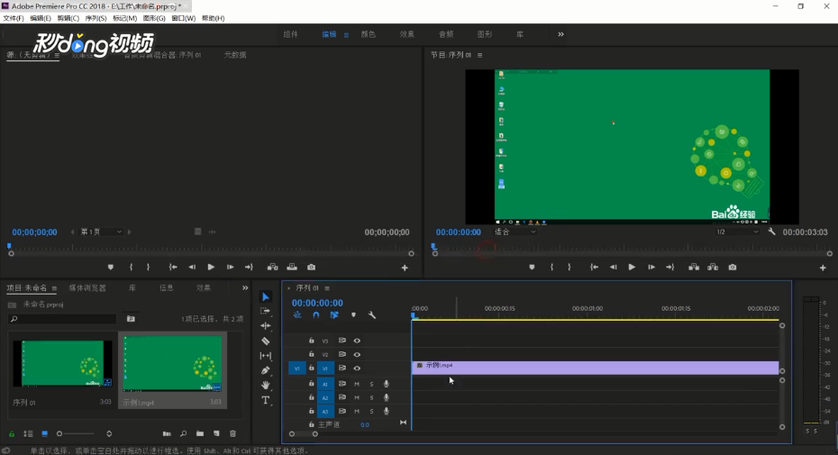Open playback resolution 1/2 dropdown
Screen dimensions: 838x455
737,232
